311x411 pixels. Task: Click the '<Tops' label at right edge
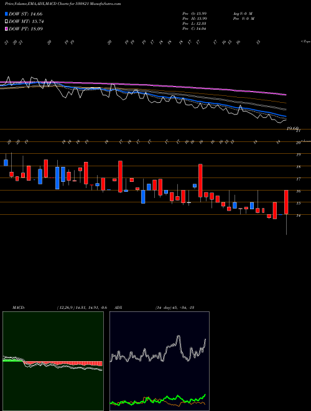coord(305,41)
